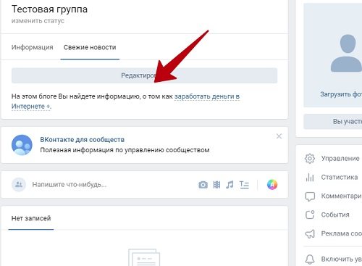This screenshot has height=266, width=362.
Task: Open События in the sidebar menu
Action: pyautogui.click(x=335, y=215)
